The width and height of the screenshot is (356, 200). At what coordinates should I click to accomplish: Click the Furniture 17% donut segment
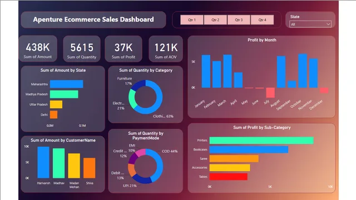(x=139, y=85)
